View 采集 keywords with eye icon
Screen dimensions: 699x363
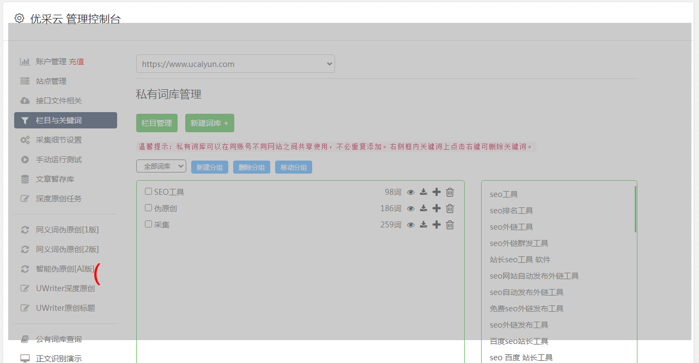pos(411,225)
